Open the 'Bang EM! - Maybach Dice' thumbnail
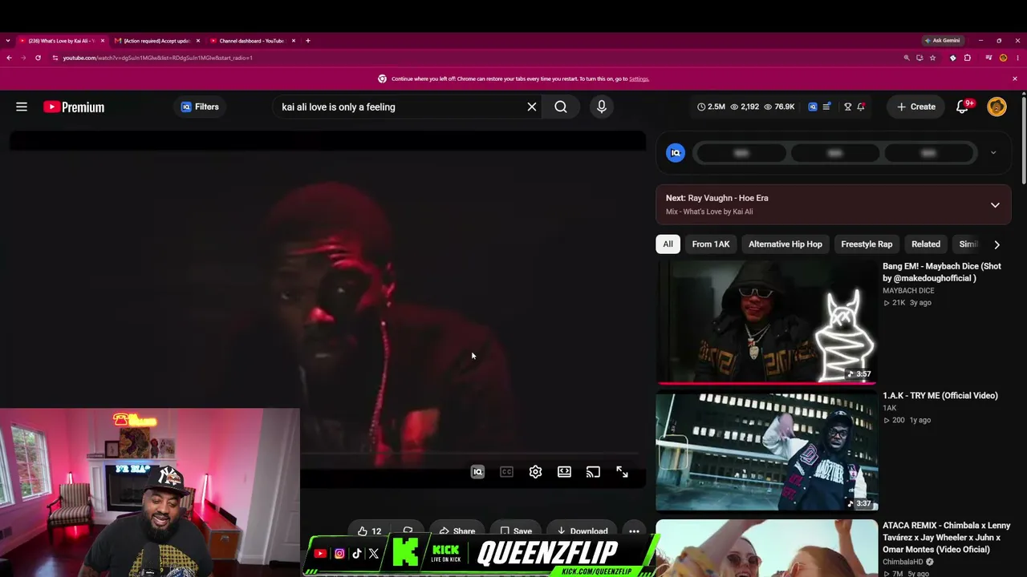Screen dimensions: 1027x577 point(767,321)
